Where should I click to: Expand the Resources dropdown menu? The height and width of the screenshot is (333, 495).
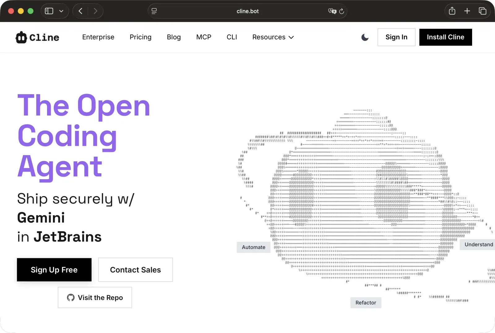[273, 37]
